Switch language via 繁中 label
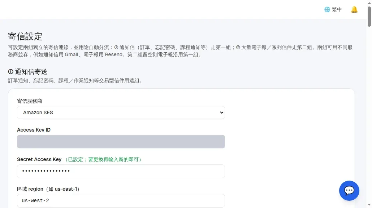Image resolution: width=372 pixels, height=208 pixels. pos(337,9)
